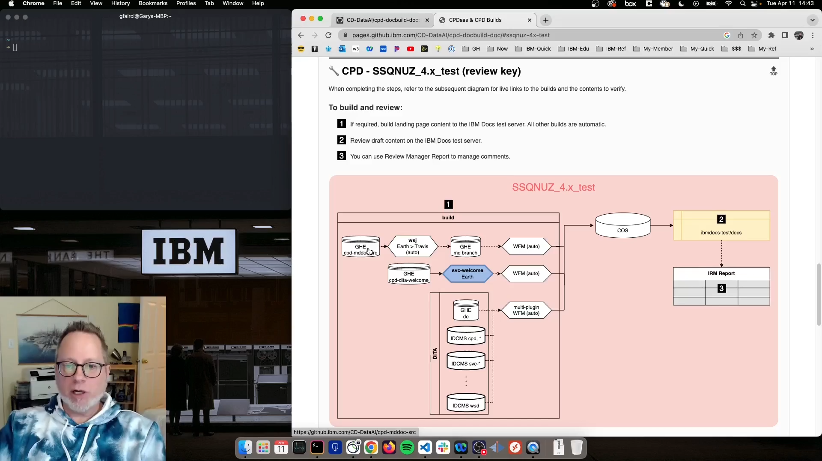This screenshot has width=822, height=461.
Task: Open a new tab with the plus button
Action: (546, 20)
